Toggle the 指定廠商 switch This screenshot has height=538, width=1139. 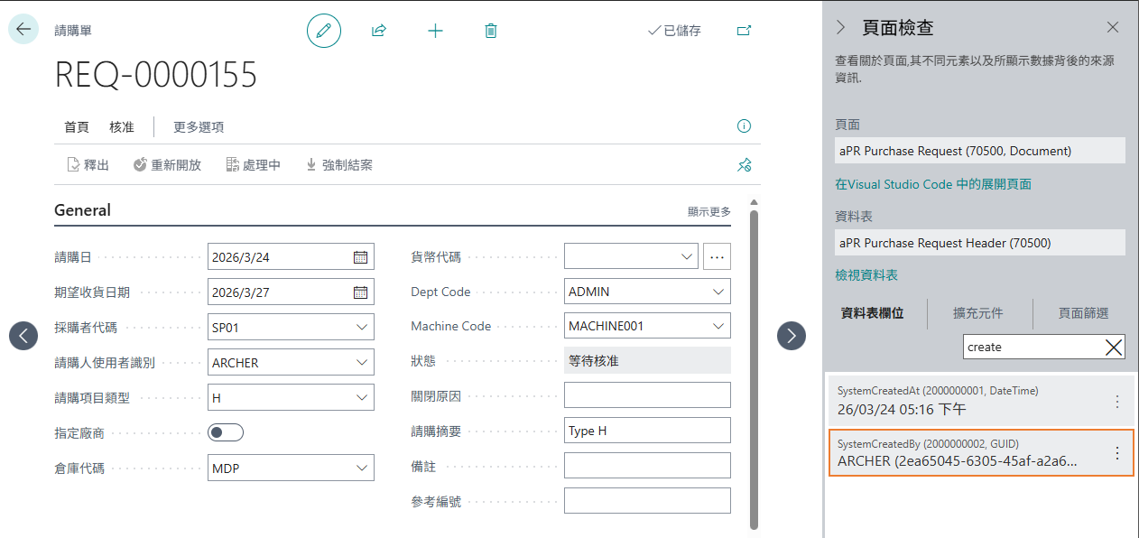pos(226,432)
